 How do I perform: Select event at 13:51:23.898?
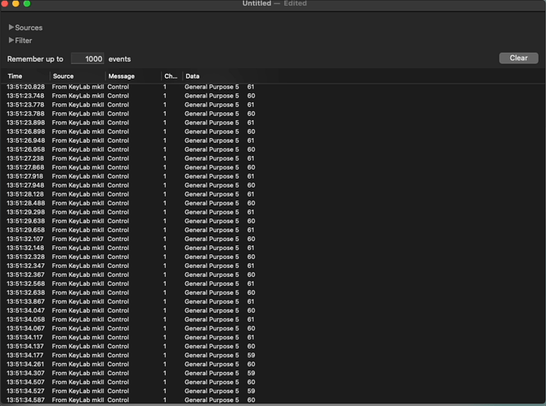point(273,123)
